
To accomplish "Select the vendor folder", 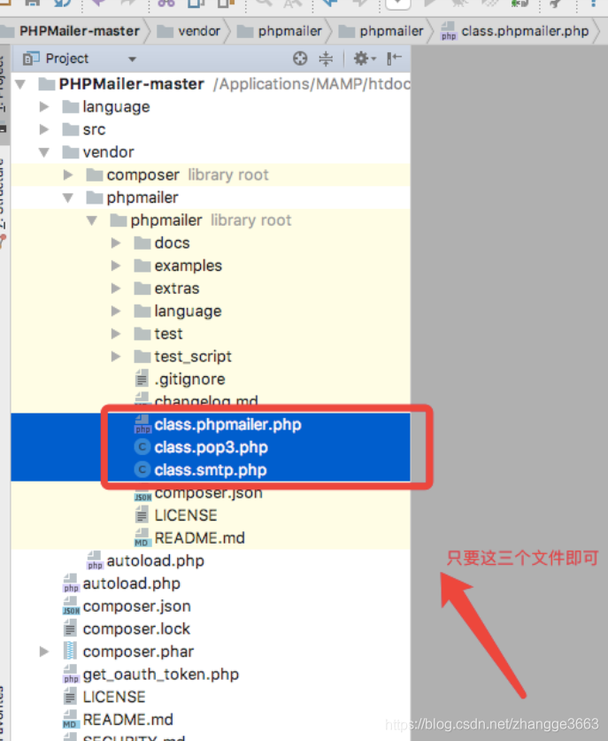I will [x=98, y=152].
